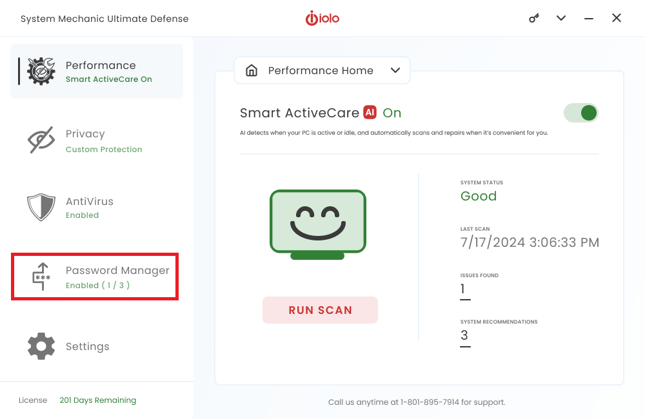Click the green On label beside AI badge
Screen dimensions: 645x419
pyautogui.click(x=392, y=113)
